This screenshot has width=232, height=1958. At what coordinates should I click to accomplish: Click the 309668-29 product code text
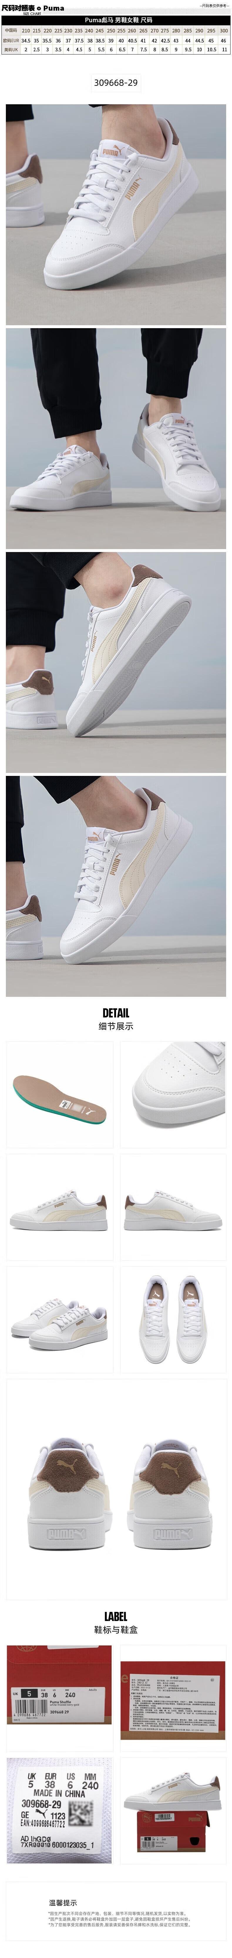tap(116, 82)
